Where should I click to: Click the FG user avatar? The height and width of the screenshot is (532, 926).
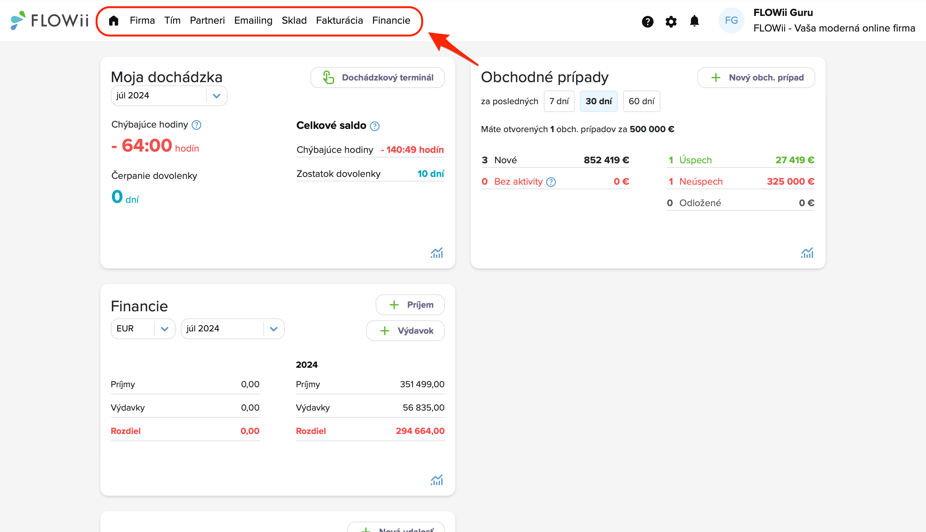pos(731,20)
